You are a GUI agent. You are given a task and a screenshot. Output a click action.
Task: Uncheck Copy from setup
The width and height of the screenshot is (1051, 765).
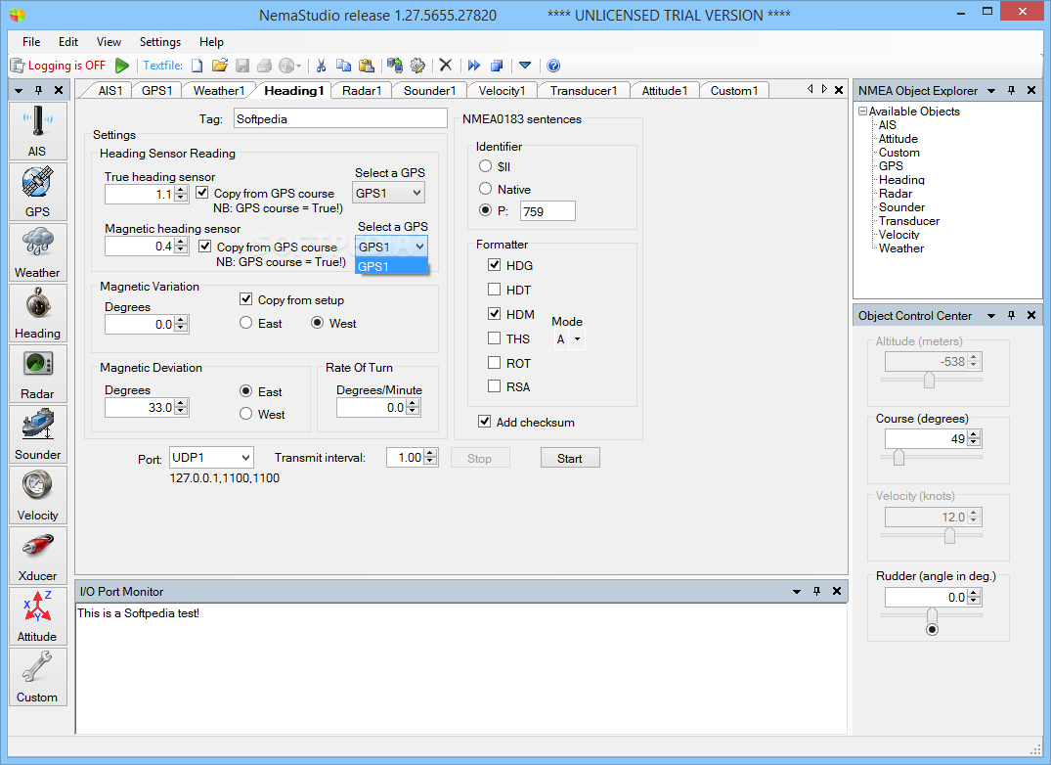[246, 299]
